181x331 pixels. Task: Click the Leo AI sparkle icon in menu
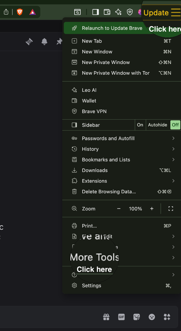click(75, 90)
